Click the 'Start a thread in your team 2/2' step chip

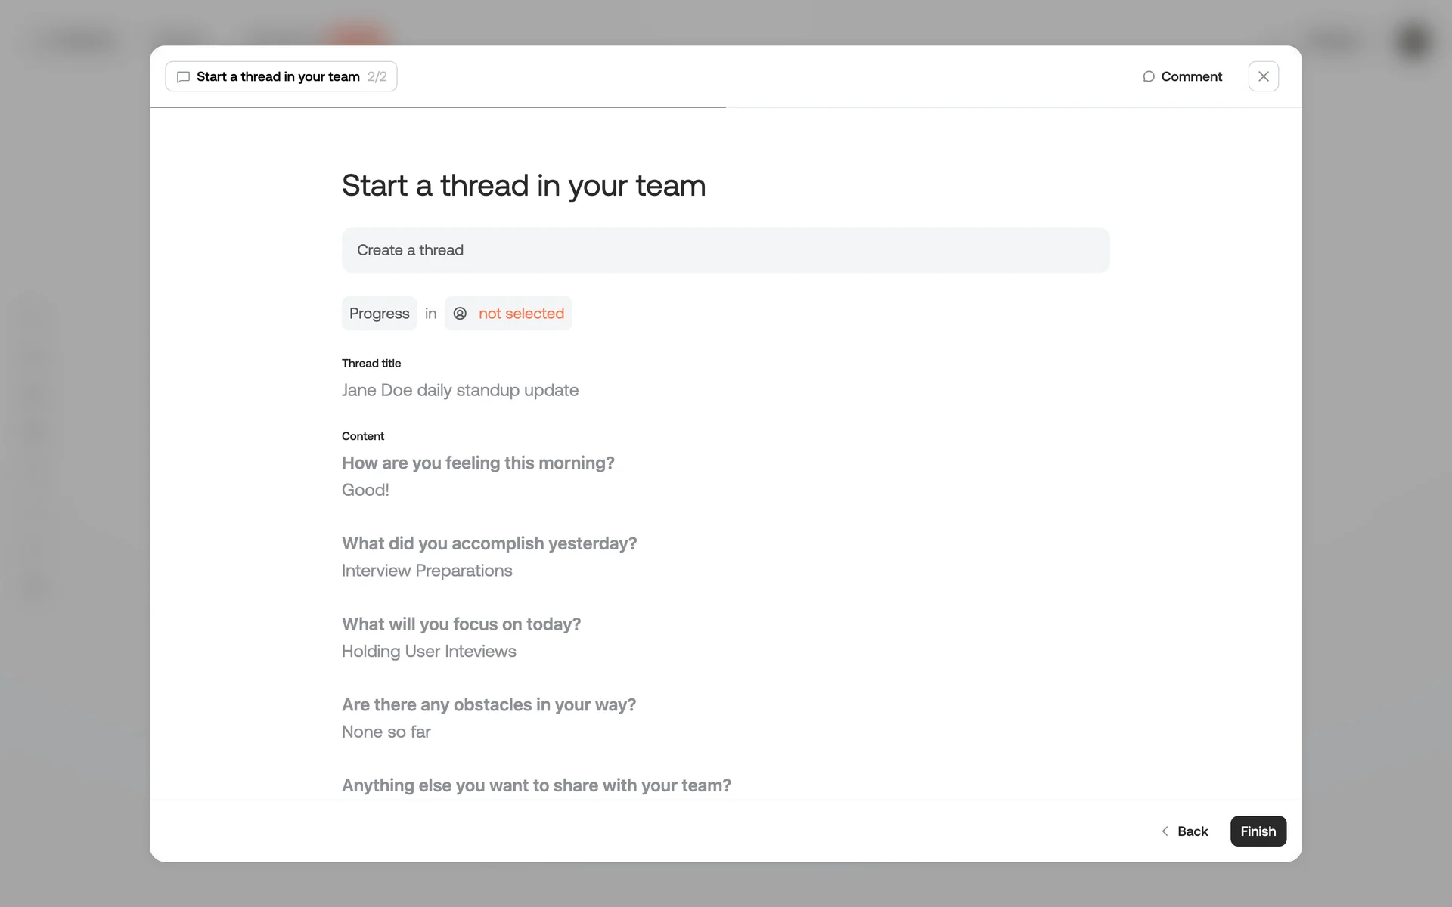pyautogui.click(x=281, y=76)
